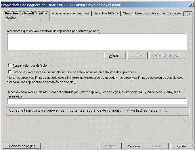The width and height of the screenshot is (195, 150).
Task: Open the Otros tab
Action: (x=127, y=13)
